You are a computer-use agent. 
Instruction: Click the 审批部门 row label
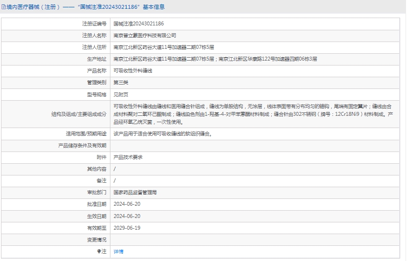[97, 193]
